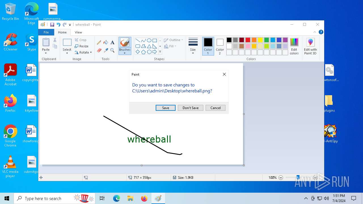Select the Magnifier tool

(112, 50)
